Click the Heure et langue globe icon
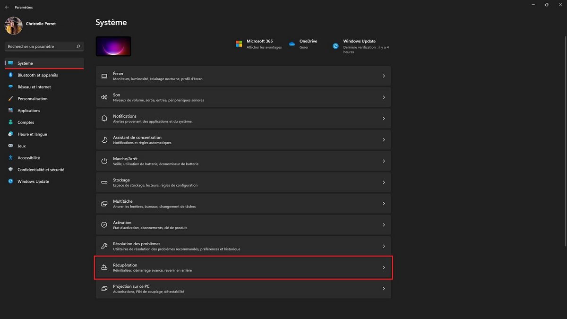Screen dimensions: 567x319 pyautogui.click(x=10, y=134)
